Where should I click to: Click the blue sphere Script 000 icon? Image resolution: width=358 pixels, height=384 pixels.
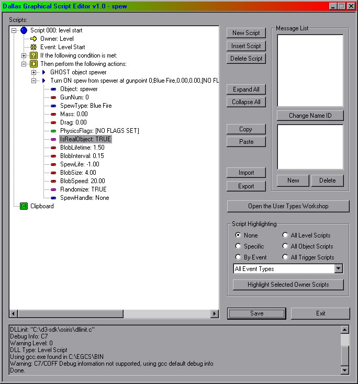[x=24, y=30]
